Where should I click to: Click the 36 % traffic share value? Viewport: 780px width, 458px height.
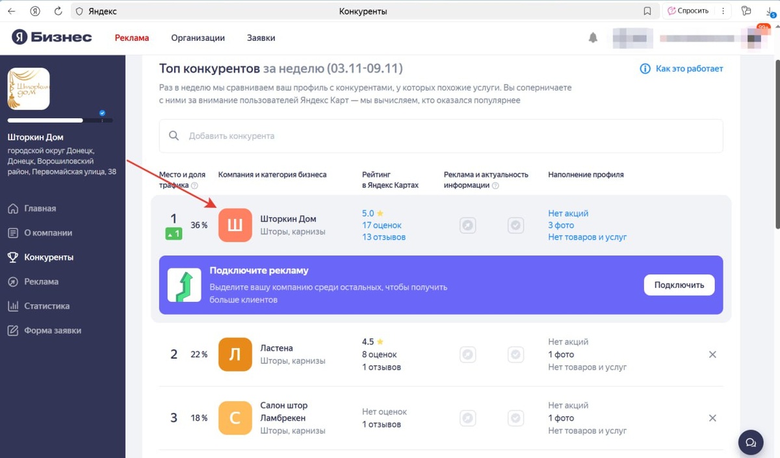coord(199,225)
